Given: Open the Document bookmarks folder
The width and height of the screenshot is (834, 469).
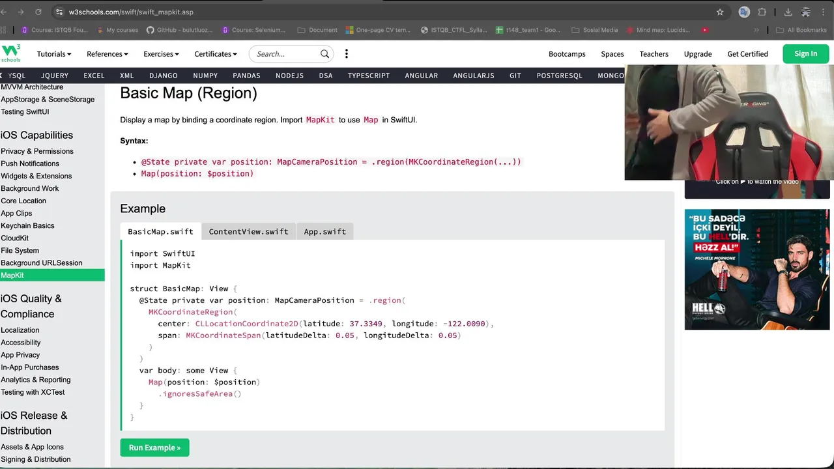Looking at the screenshot, I should (317, 30).
